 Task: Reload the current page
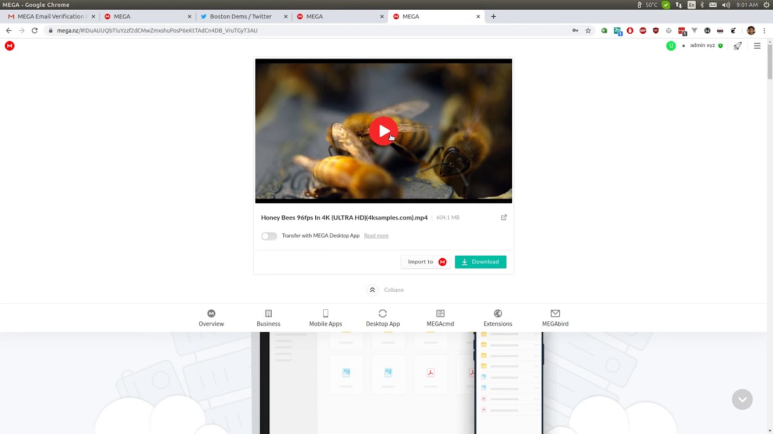(x=34, y=30)
